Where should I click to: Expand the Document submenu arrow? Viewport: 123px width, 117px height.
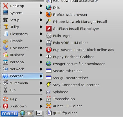pos(41,48)
